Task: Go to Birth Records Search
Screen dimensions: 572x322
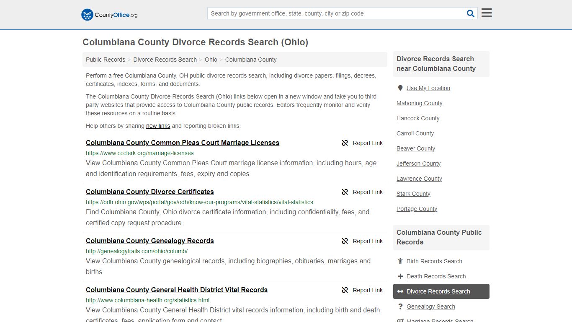Action: coord(434,261)
